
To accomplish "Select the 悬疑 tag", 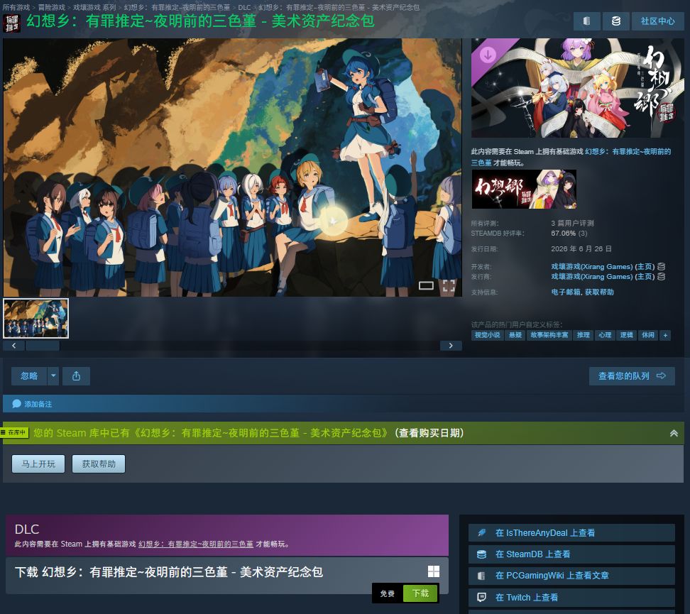I will pyautogui.click(x=515, y=335).
